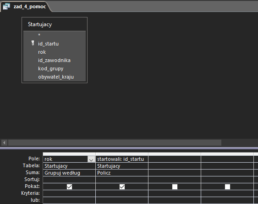Uncheck Pokaż checkbox in rok column
The image size is (258, 204).
pyautogui.click(x=70, y=187)
